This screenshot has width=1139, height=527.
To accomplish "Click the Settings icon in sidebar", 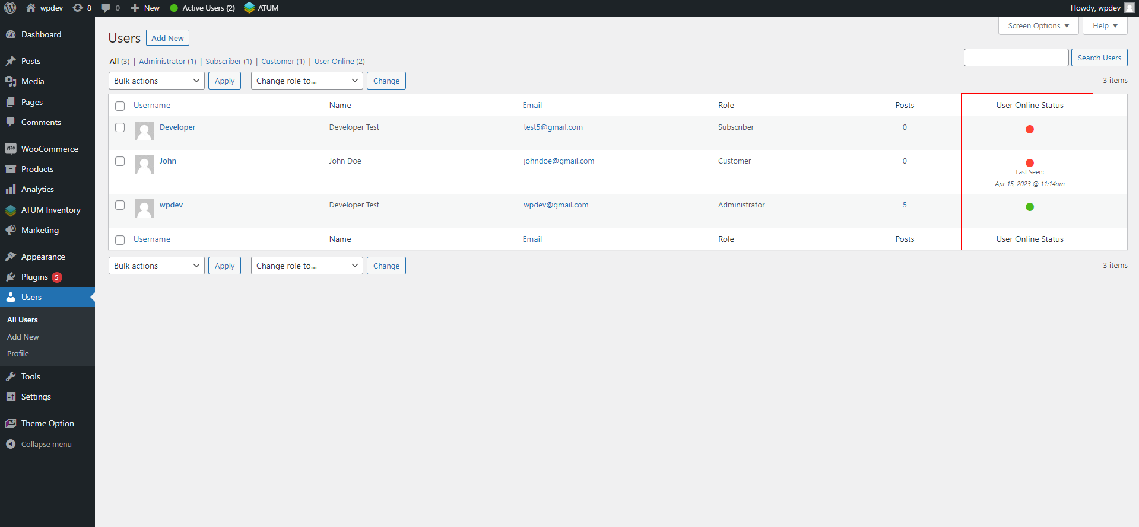I will tap(11, 397).
